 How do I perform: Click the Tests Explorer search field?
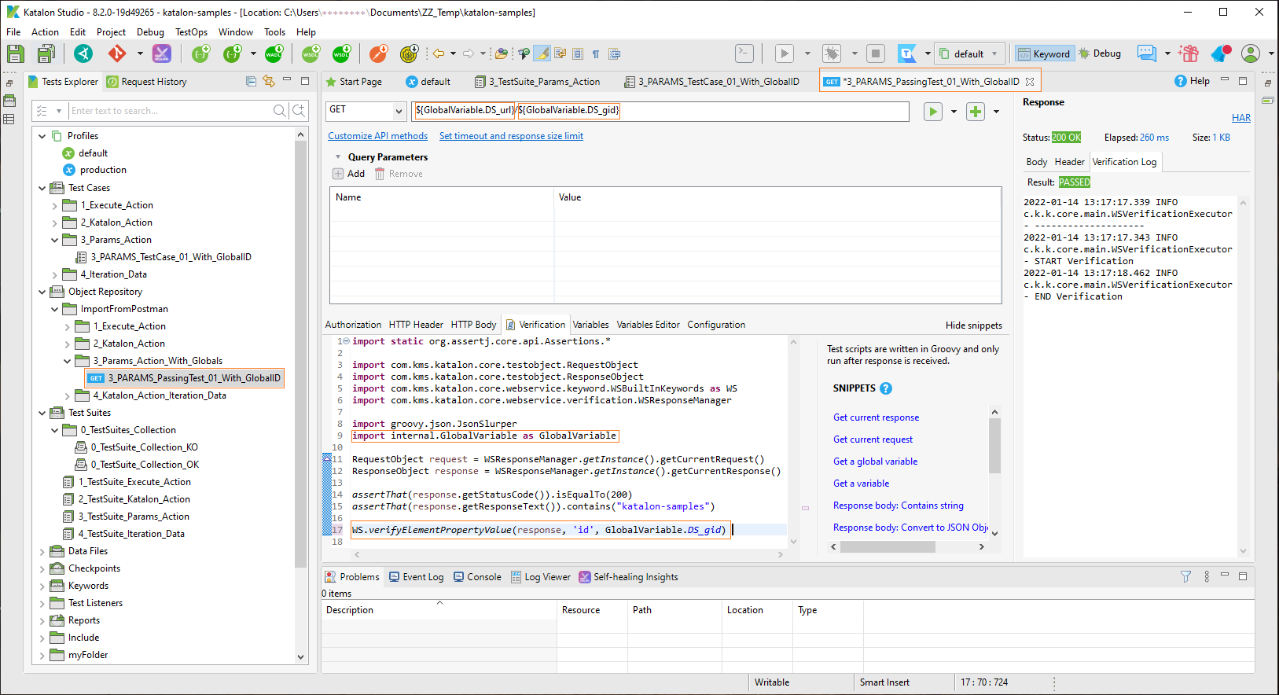169,111
